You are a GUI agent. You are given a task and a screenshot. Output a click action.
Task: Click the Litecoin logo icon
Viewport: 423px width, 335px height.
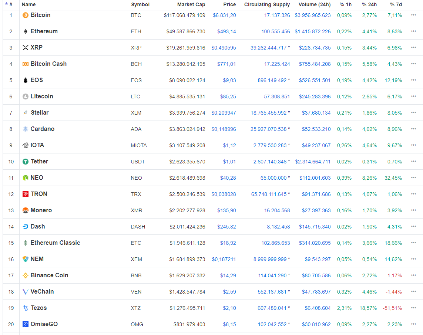click(x=26, y=97)
